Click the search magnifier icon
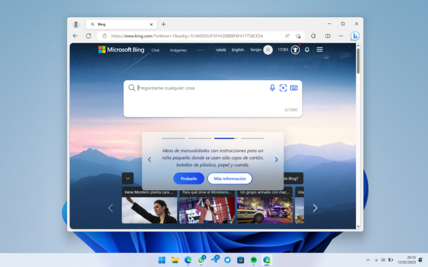This screenshot has width=428, height=267. point(132,88)
